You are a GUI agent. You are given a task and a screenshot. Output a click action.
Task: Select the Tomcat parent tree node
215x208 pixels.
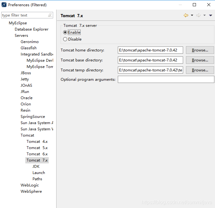[x=27, y=135]
